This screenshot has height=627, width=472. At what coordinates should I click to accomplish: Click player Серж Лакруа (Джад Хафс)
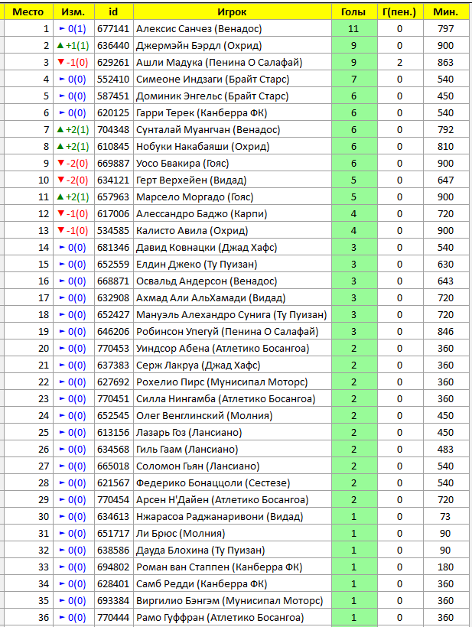198,365
